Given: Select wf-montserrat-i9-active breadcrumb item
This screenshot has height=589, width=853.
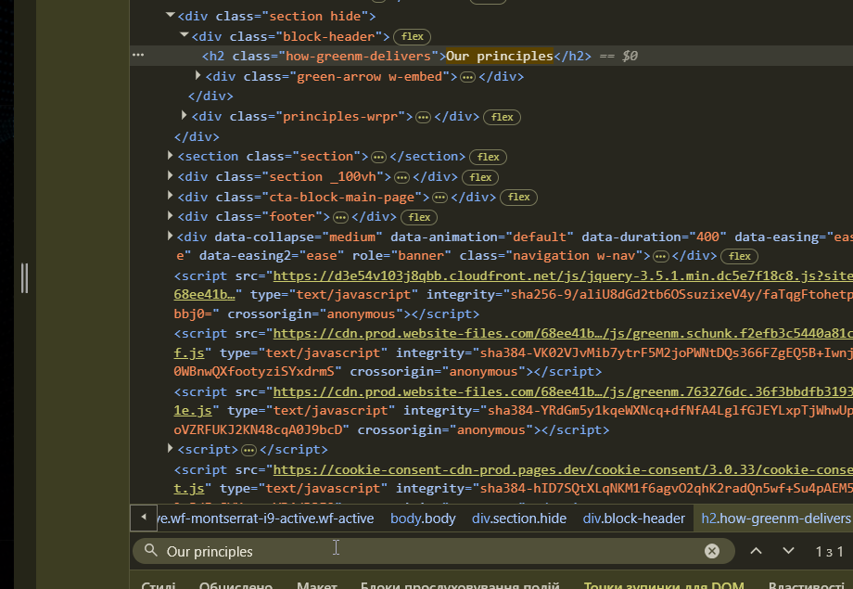Looking at the screenshot, I should coord(265,519).
